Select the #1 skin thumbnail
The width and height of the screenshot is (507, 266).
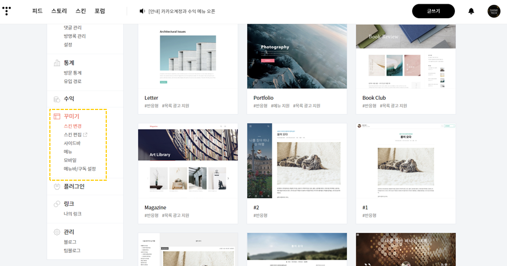coord(406,161)
